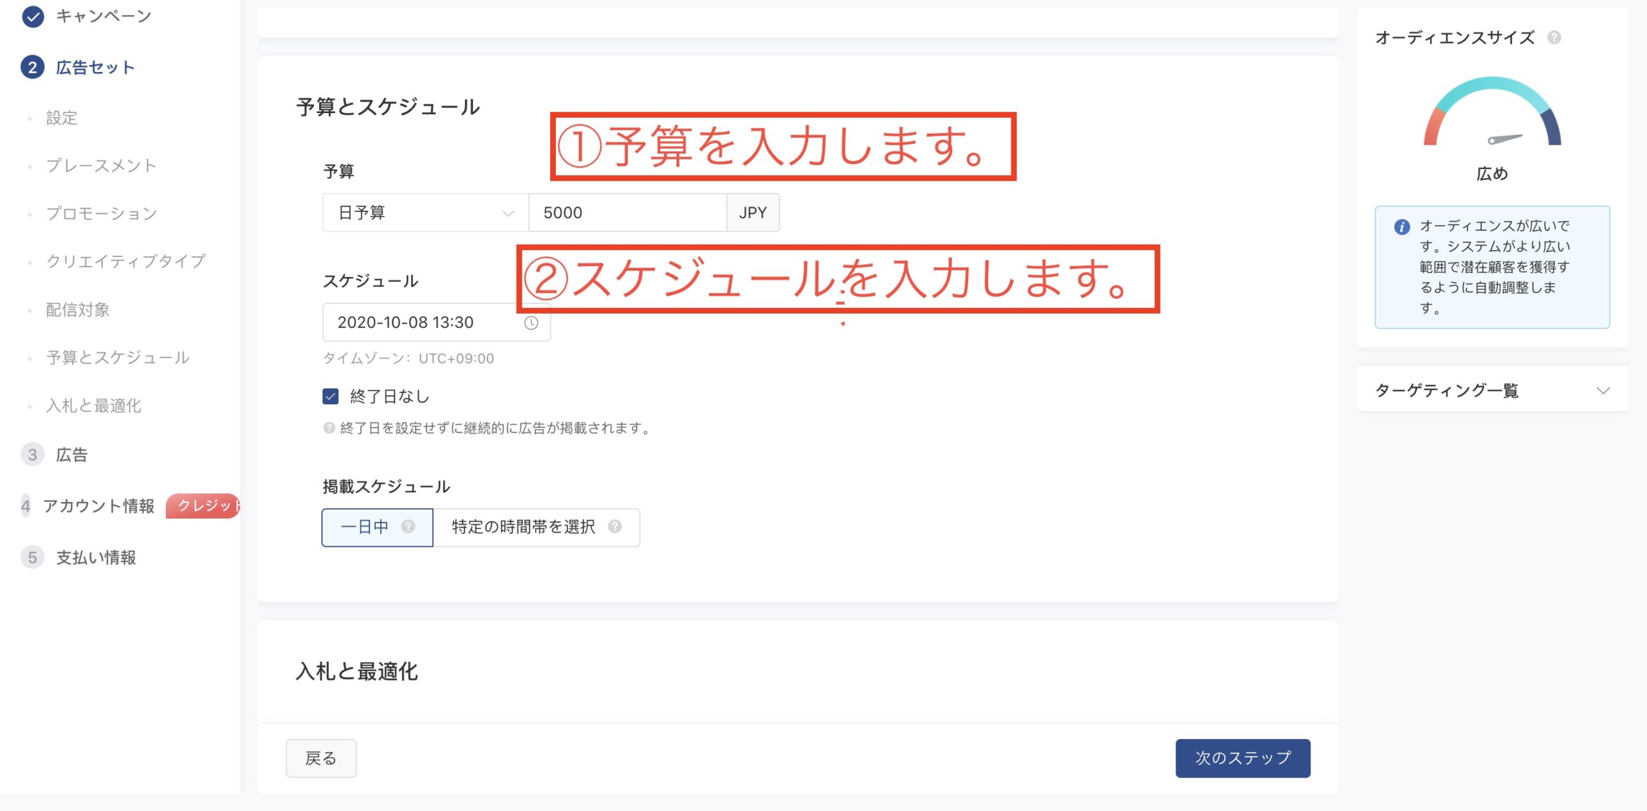
Task: Click the help icon beside the 一日中 option
Action: click(407, 527)
